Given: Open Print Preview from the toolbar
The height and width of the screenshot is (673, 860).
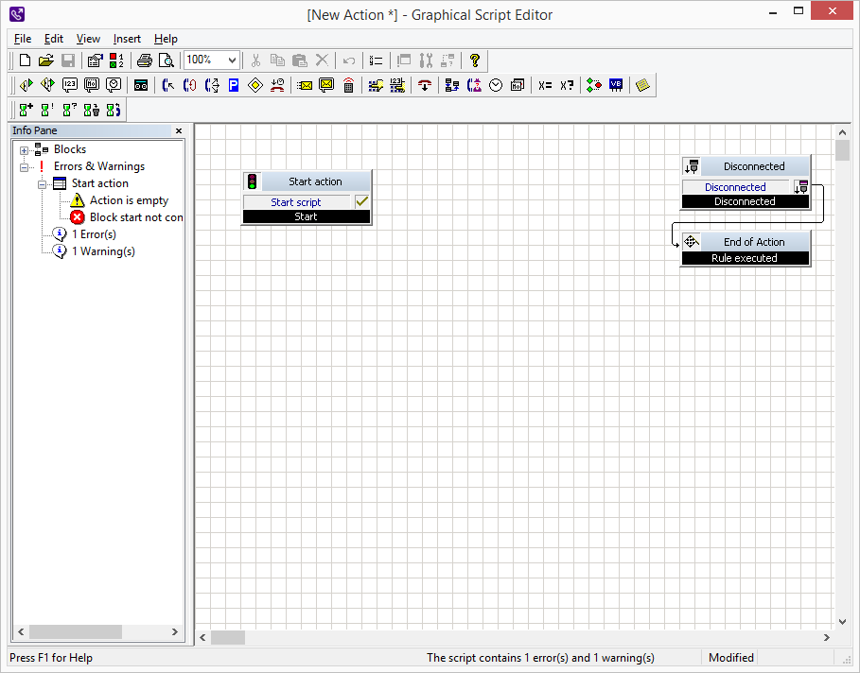Looking at the screenshot, I should (166, 60).
